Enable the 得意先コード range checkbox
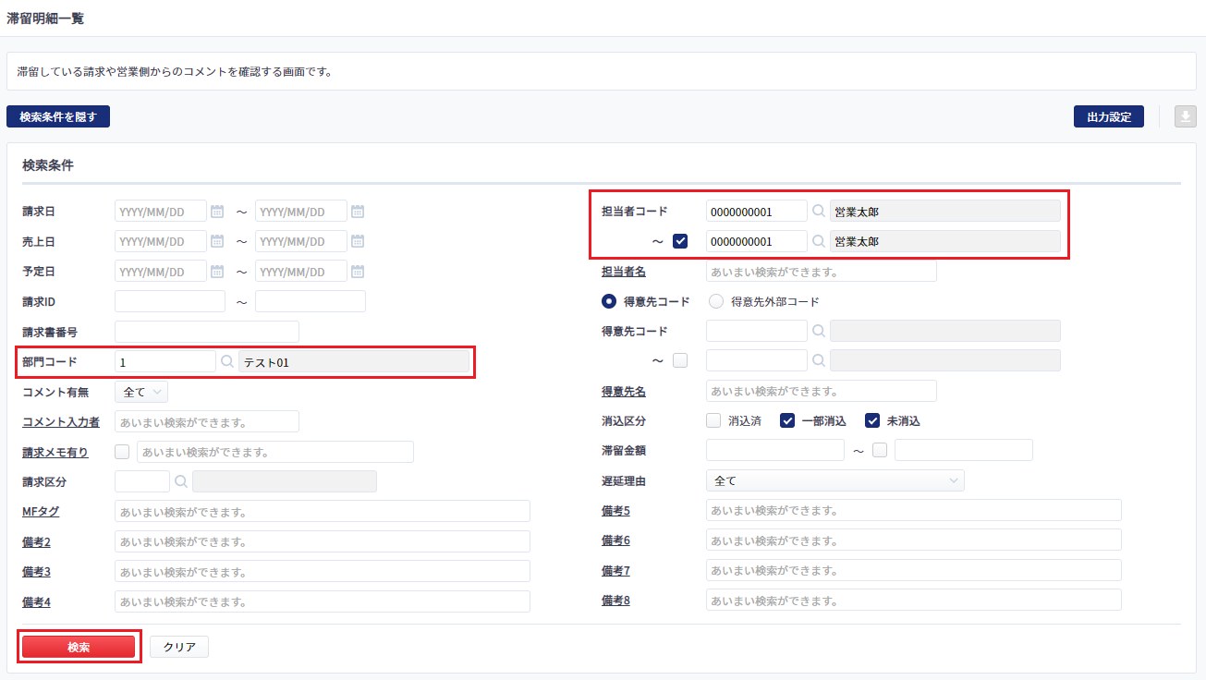The height and width of the screenshot is (680, 1206). click(680, 360)
